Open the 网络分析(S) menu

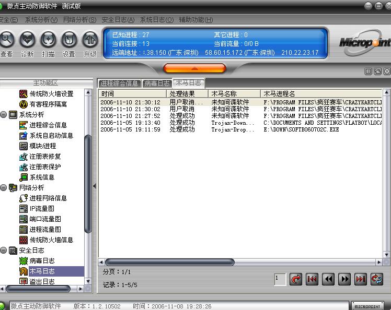click(79, 20)
